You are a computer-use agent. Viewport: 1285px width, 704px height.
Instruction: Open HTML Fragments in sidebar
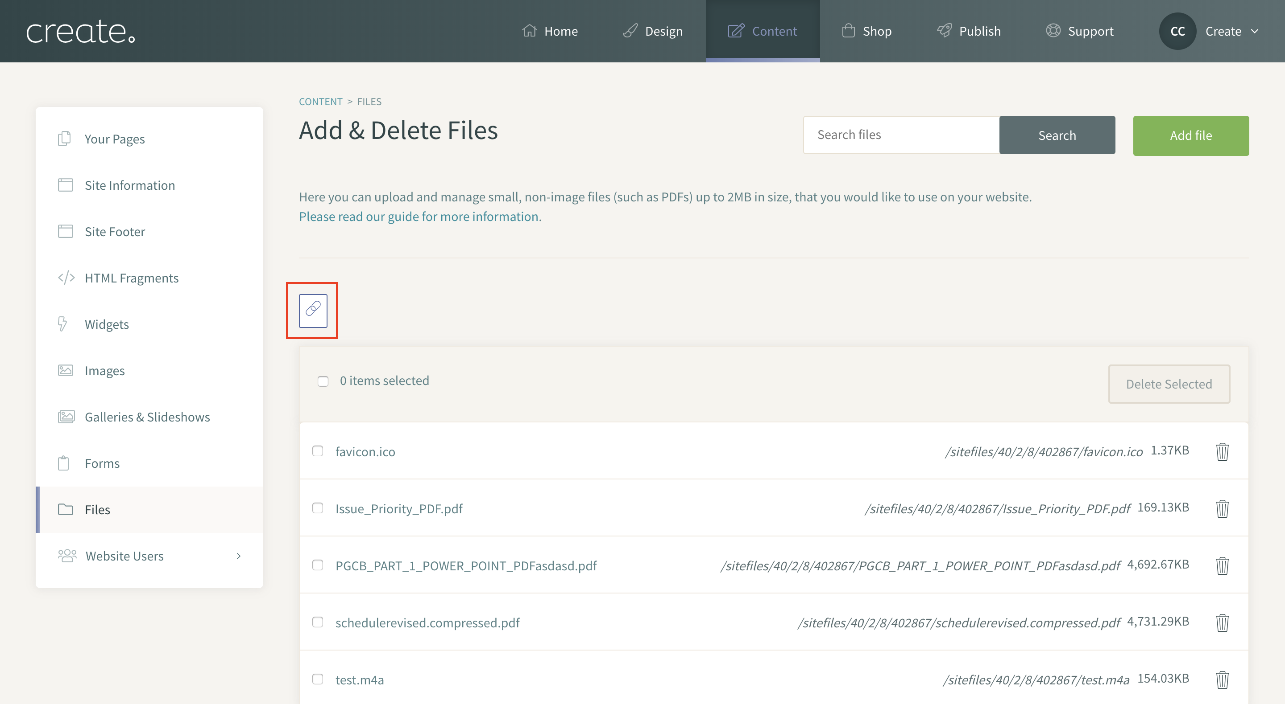131,278
